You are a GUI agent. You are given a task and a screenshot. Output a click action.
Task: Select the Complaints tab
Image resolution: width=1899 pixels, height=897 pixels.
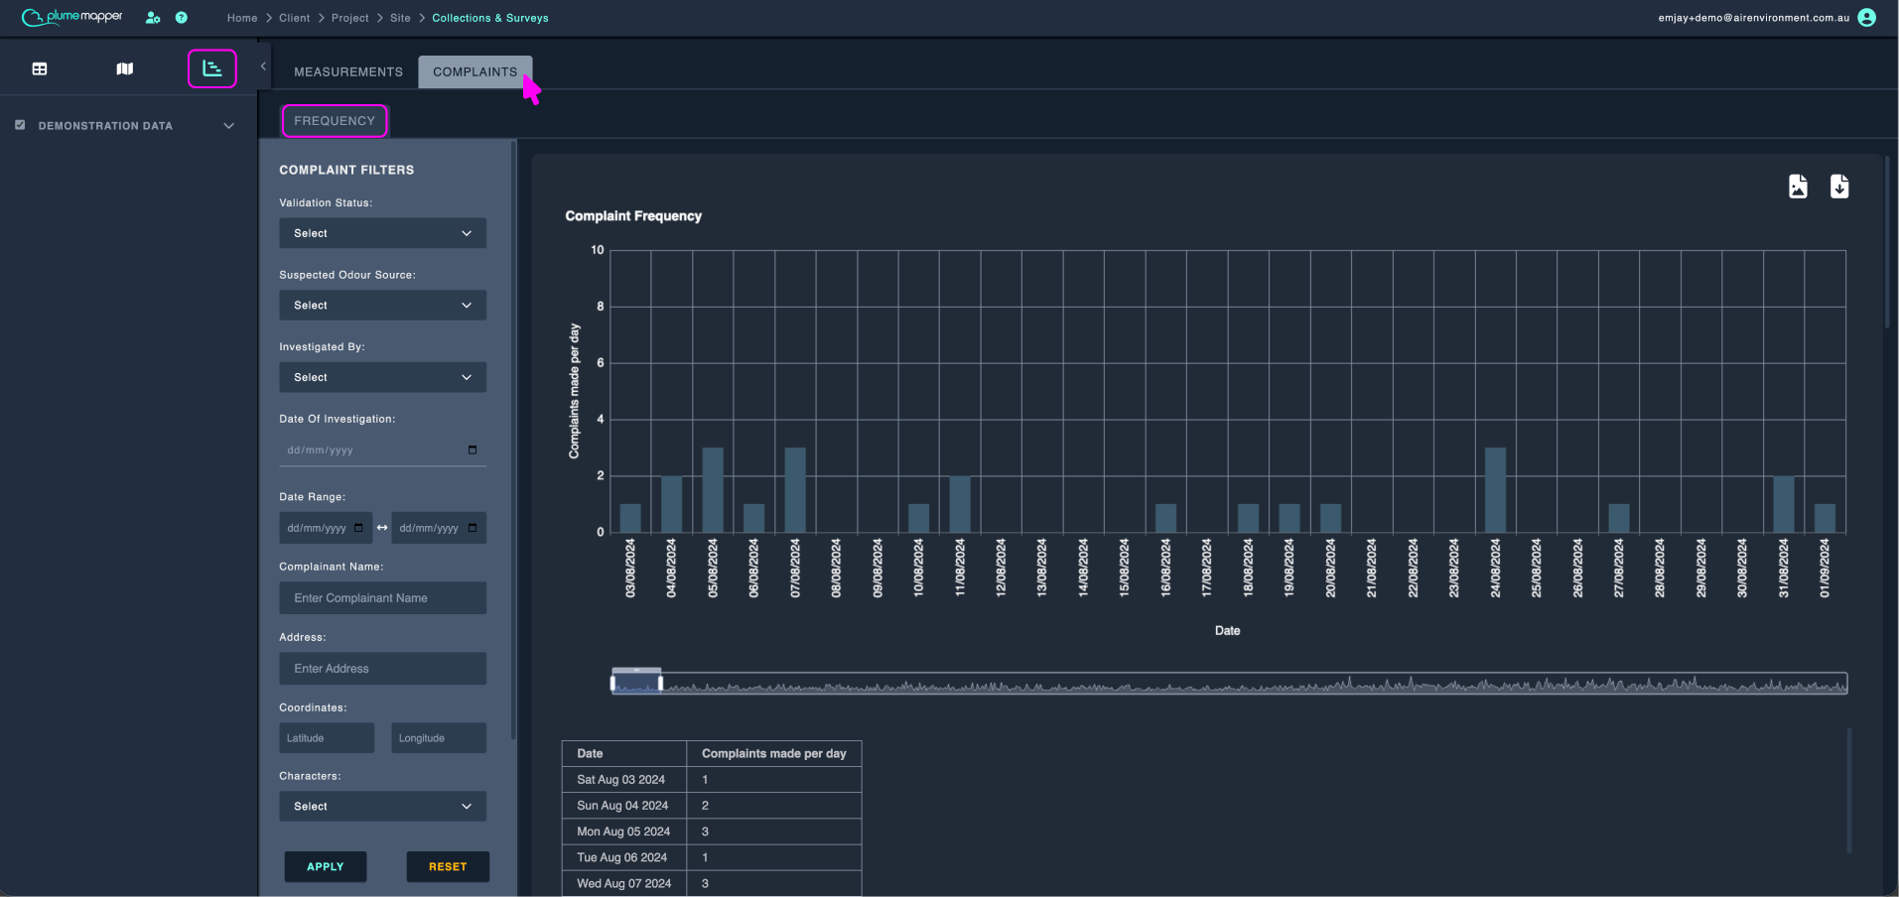475,72
